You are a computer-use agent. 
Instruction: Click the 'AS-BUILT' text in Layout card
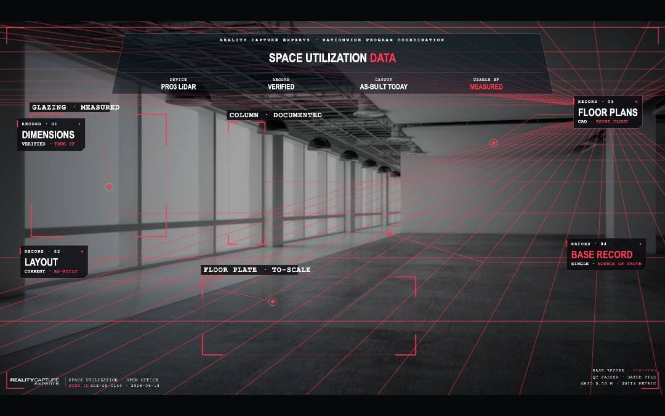[66, 272]
